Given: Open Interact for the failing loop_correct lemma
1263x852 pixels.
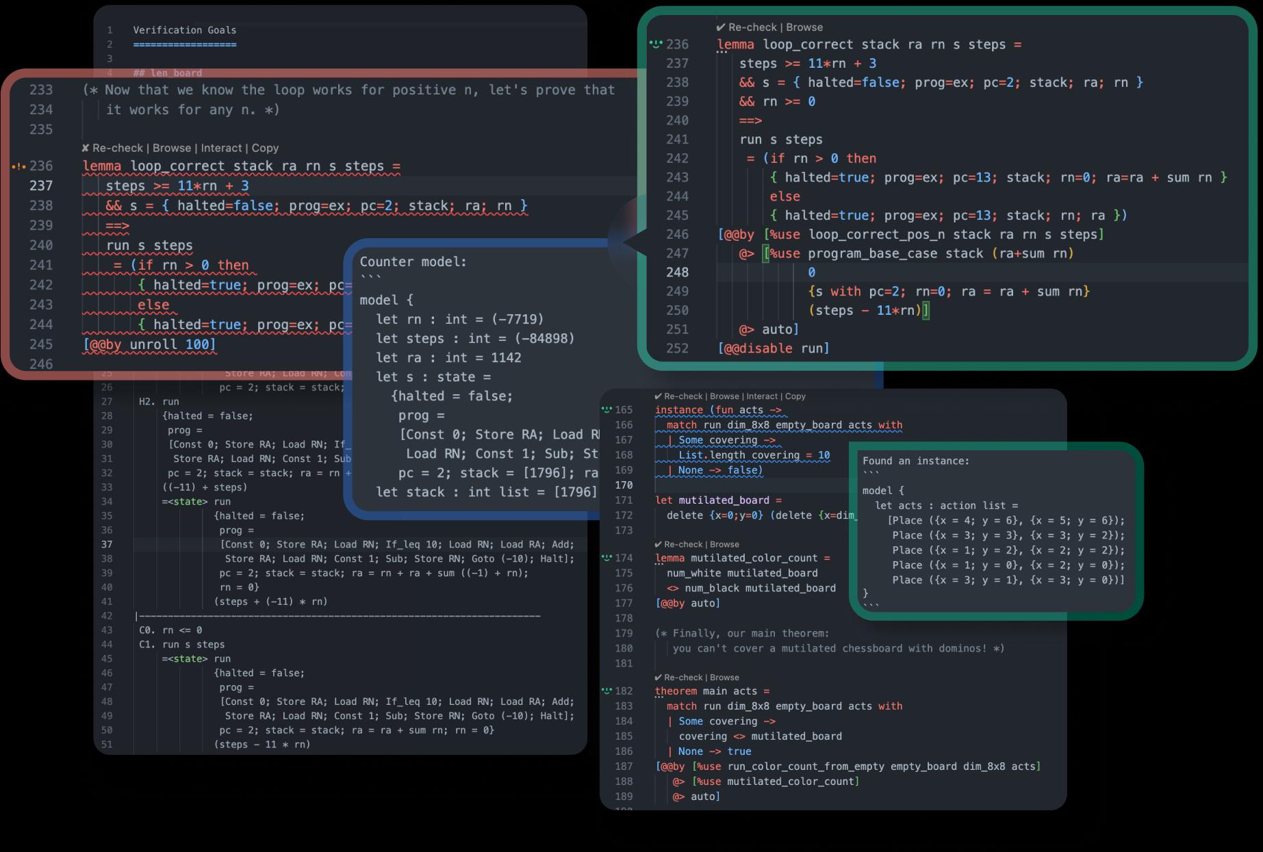Looking at the screenshot, I should [221, 148].
